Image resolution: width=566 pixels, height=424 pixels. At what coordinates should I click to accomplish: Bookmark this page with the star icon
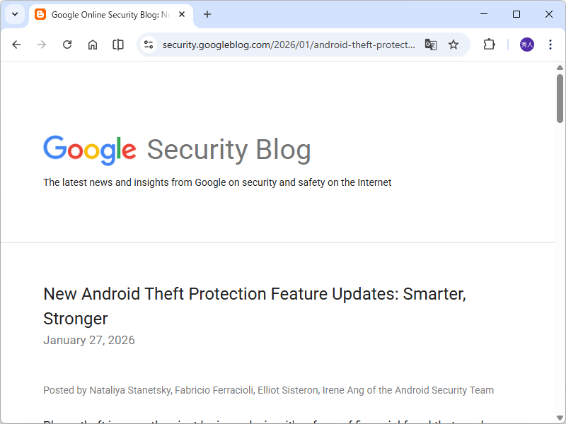454,44
